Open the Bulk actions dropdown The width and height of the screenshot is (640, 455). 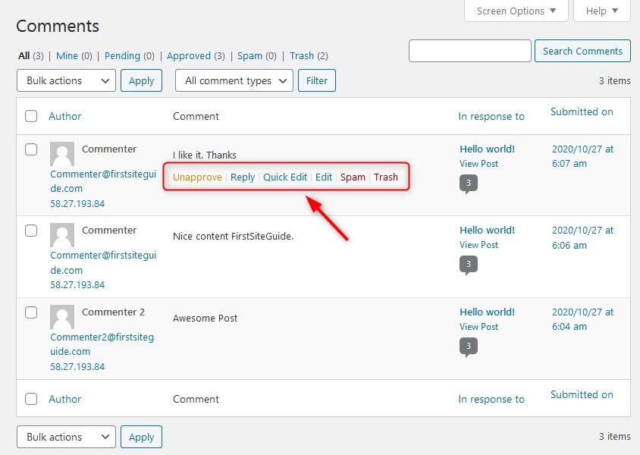(x=65, y=80)
